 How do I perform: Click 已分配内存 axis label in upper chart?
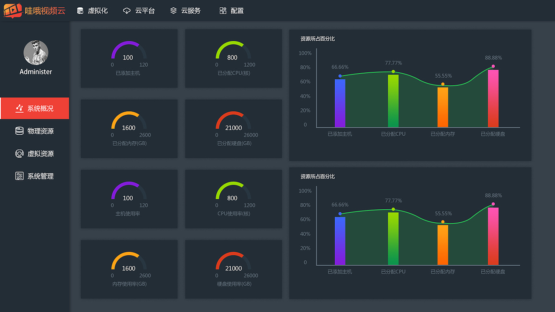443,134
